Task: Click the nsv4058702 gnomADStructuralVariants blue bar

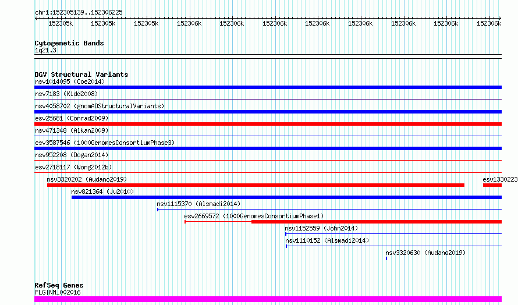Action: pyautogui.click(x=268, y=112)
